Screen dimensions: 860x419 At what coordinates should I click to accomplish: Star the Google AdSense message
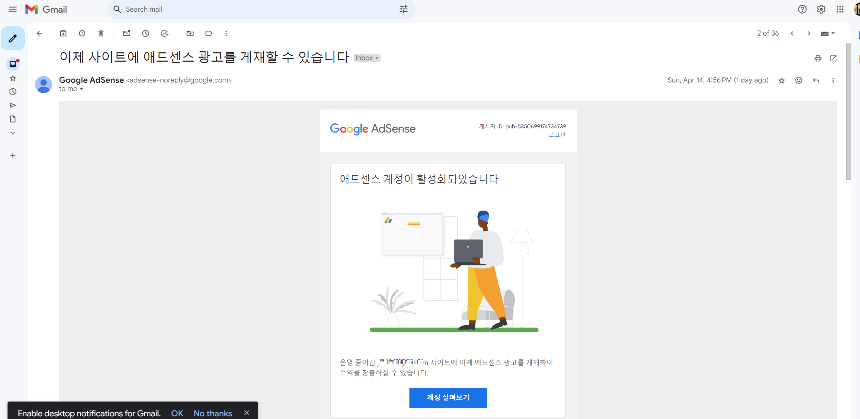(x=781, y=80)
